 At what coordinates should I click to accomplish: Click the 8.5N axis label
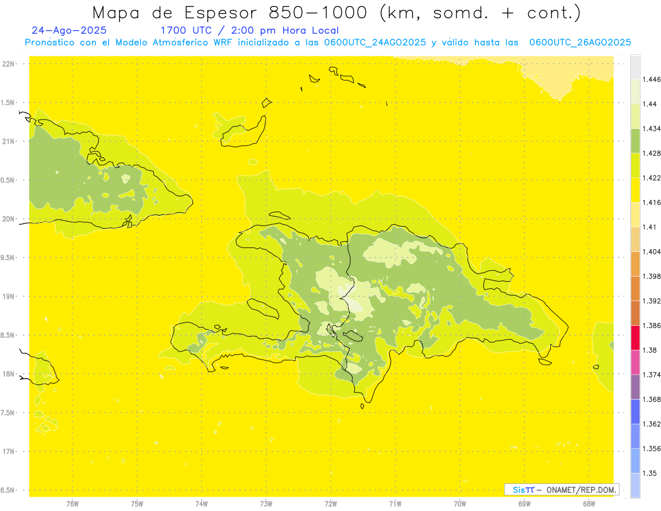[x=8, y=335]
